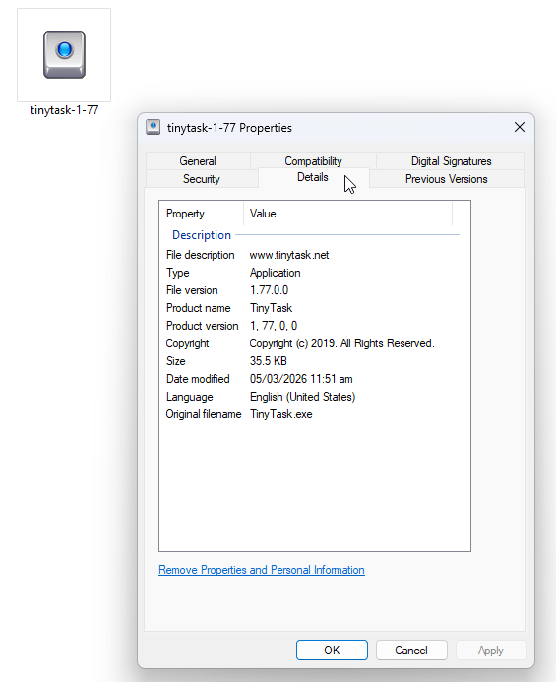Click the English (United States) value

tap(302, 397)
